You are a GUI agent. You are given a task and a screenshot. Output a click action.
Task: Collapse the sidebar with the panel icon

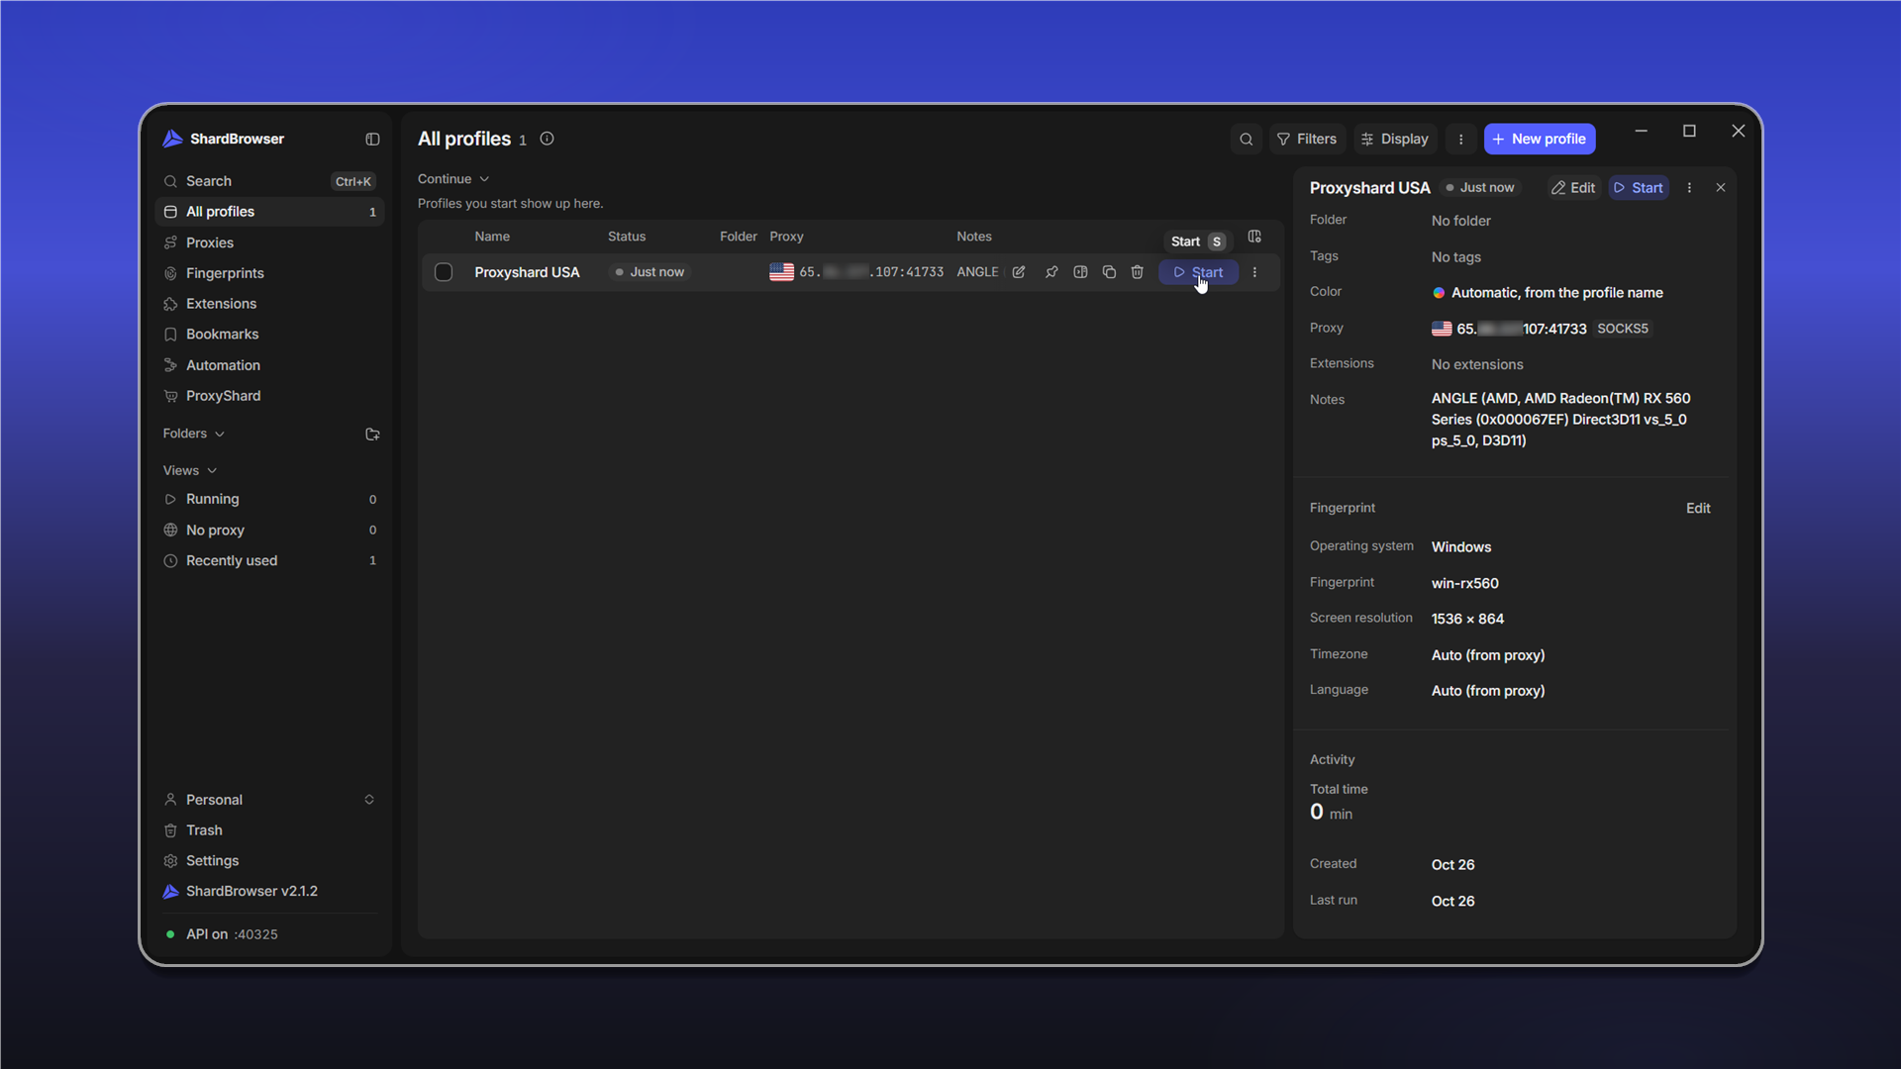point(372,140)
